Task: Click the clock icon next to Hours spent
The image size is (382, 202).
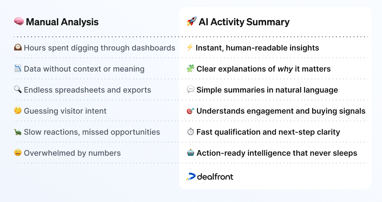Action: pos(18,47)
